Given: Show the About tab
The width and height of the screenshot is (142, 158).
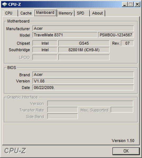Looking at the screenshot, I should tap(97, 13).
